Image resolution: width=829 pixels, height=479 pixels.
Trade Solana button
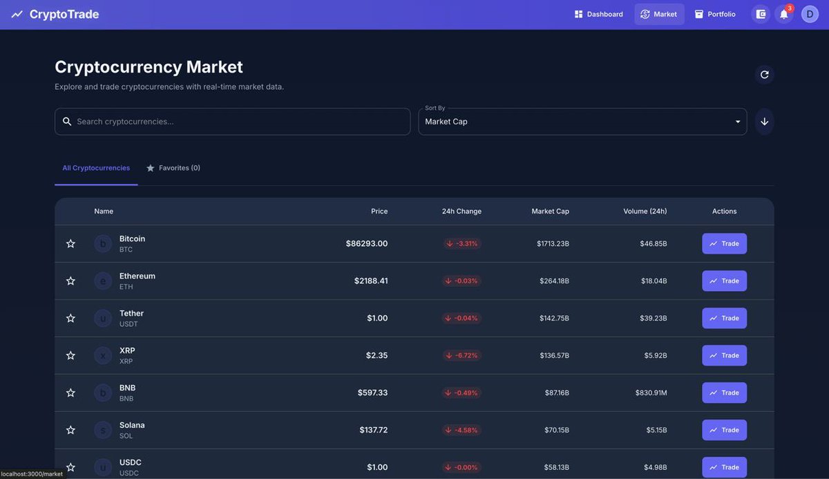[724, 430]
